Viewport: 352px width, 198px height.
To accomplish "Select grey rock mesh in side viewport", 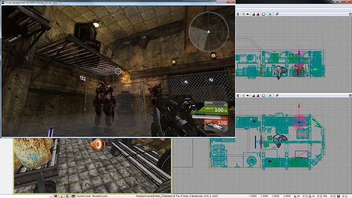I will (280, 72).
